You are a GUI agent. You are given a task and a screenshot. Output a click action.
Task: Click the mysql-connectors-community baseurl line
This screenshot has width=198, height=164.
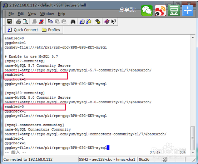pos(85,134)
